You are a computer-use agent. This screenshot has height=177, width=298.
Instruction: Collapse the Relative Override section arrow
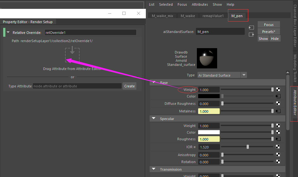pos(8,33)
